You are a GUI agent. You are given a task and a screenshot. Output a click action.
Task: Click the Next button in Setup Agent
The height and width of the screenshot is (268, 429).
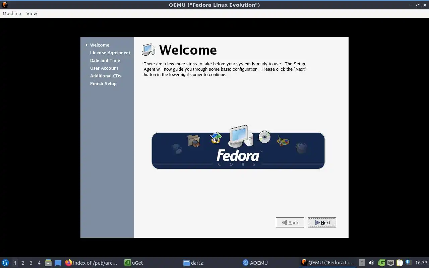(x=322, y=222)
